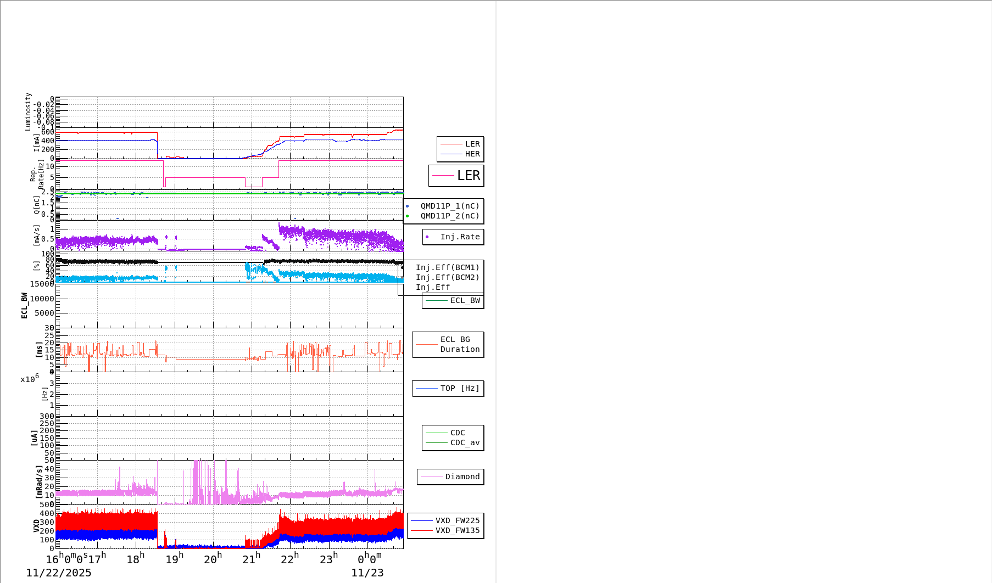Click the Inj.Eff(BCM2) legend entry
The image size is (992, 583).
pos(447,277)
